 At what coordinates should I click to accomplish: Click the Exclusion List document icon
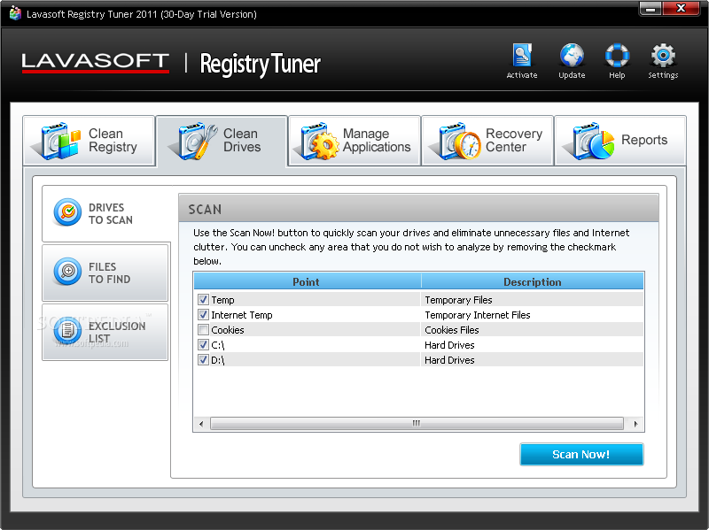pyautogui.click(x=67, y=330)
